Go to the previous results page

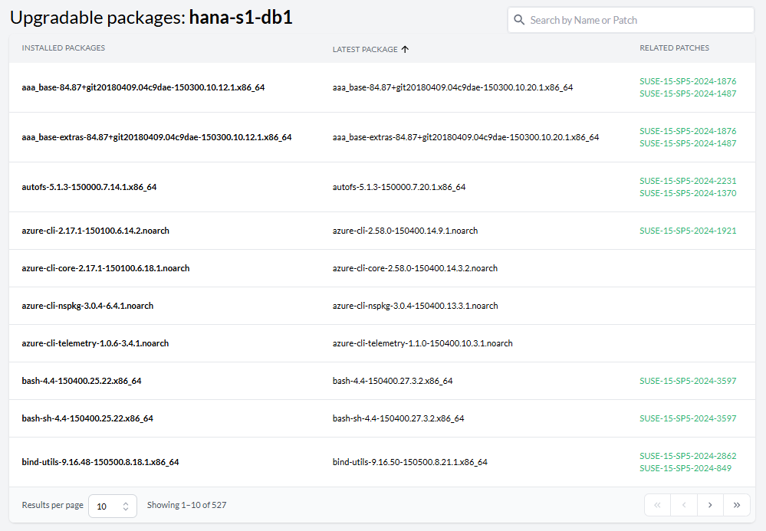(683, 505)
